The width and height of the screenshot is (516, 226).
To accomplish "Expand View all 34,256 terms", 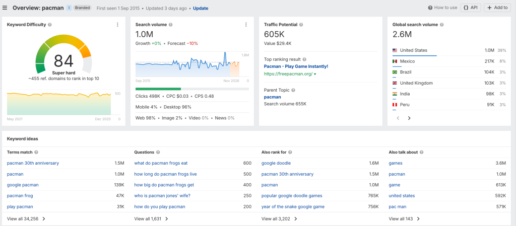I will 26,219.
